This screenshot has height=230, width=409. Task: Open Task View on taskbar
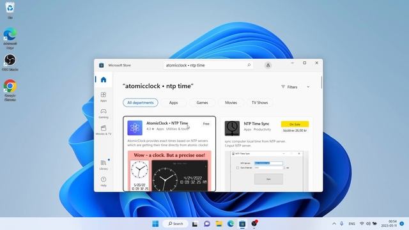pos(195,224)
